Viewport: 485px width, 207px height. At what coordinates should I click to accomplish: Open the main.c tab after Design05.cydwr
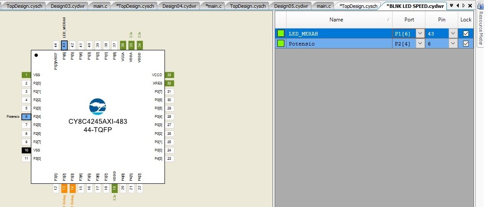coord(323,6)
